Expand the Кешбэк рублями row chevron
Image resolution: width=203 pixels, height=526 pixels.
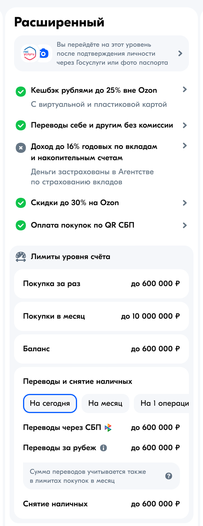[185, 89]
